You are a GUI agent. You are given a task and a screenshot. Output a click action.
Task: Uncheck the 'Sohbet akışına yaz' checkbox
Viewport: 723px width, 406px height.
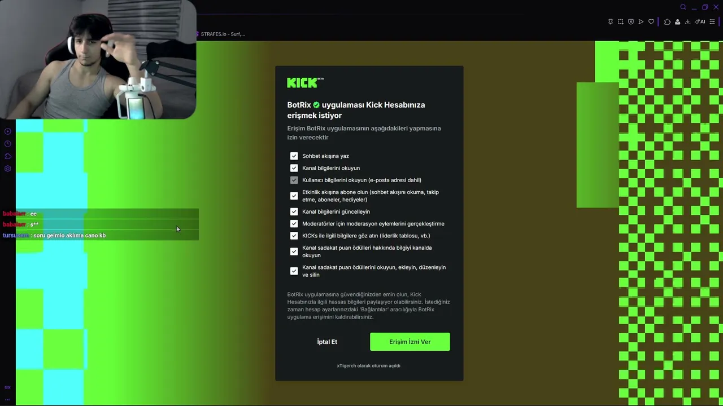[294, 156]
